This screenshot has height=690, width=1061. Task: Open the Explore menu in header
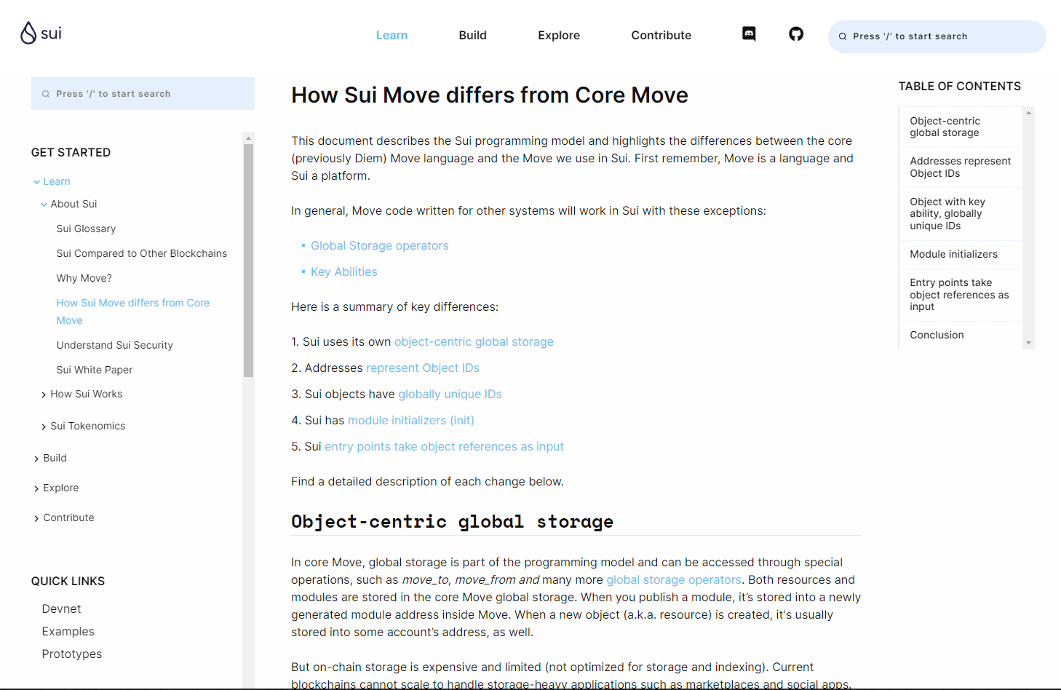pos(559,35)
